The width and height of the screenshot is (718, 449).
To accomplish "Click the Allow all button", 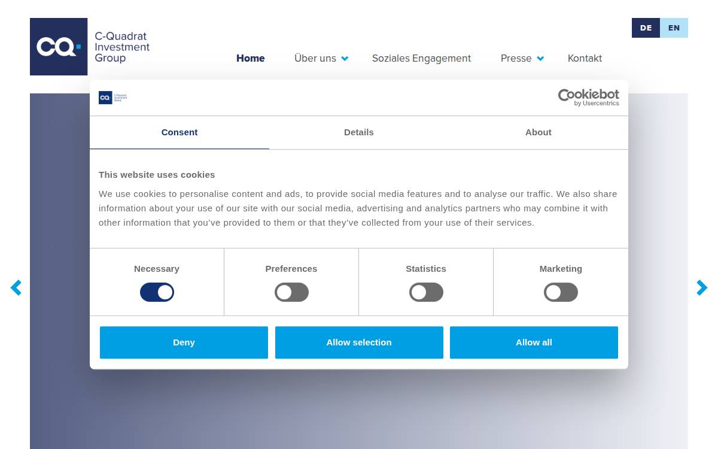I will pos(534,342).
